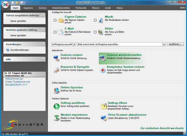Click the open folder icon in title bar

tap(17, 3)
